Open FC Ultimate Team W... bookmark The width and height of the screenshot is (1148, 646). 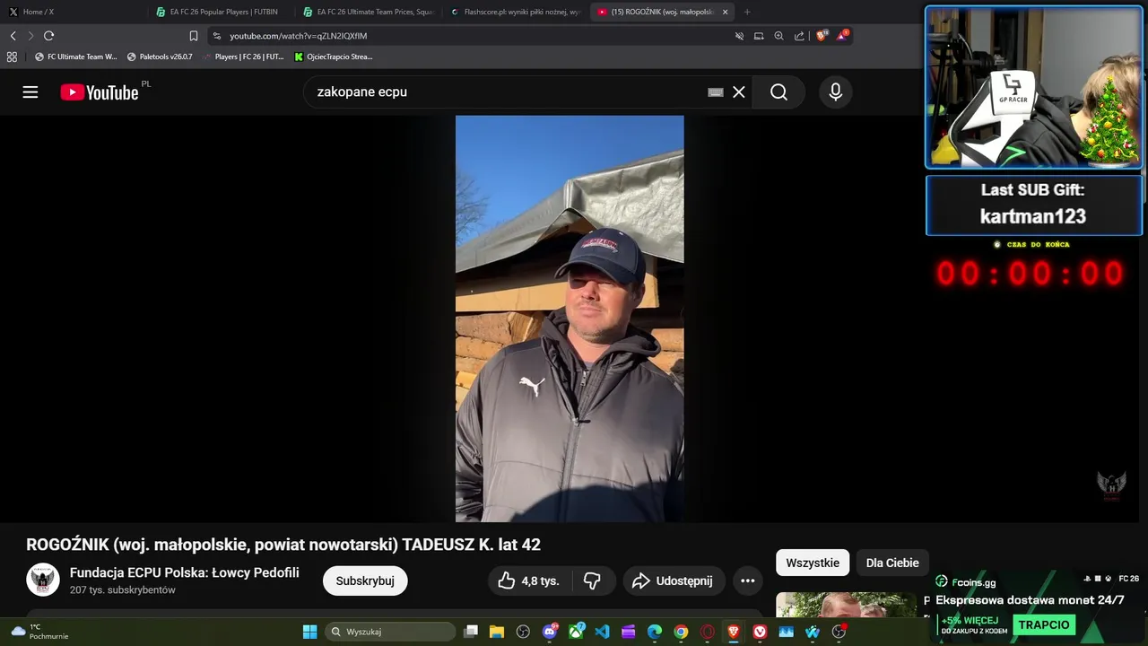tap(75, 57)
